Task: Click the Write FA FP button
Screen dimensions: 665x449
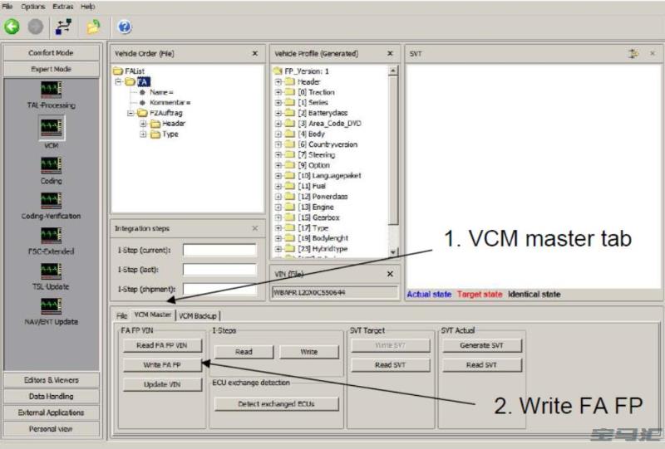Action: [x=162, y=364]
